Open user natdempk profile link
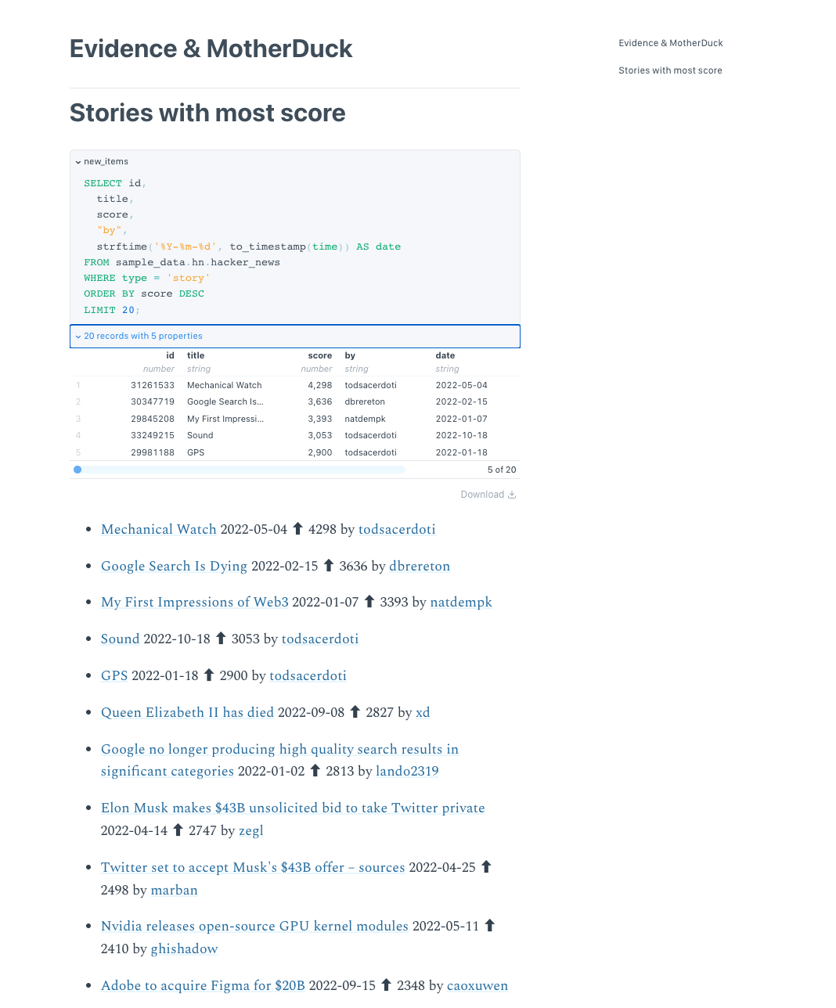The width and height of the screenshot is (836, 1008). (461, 602)
